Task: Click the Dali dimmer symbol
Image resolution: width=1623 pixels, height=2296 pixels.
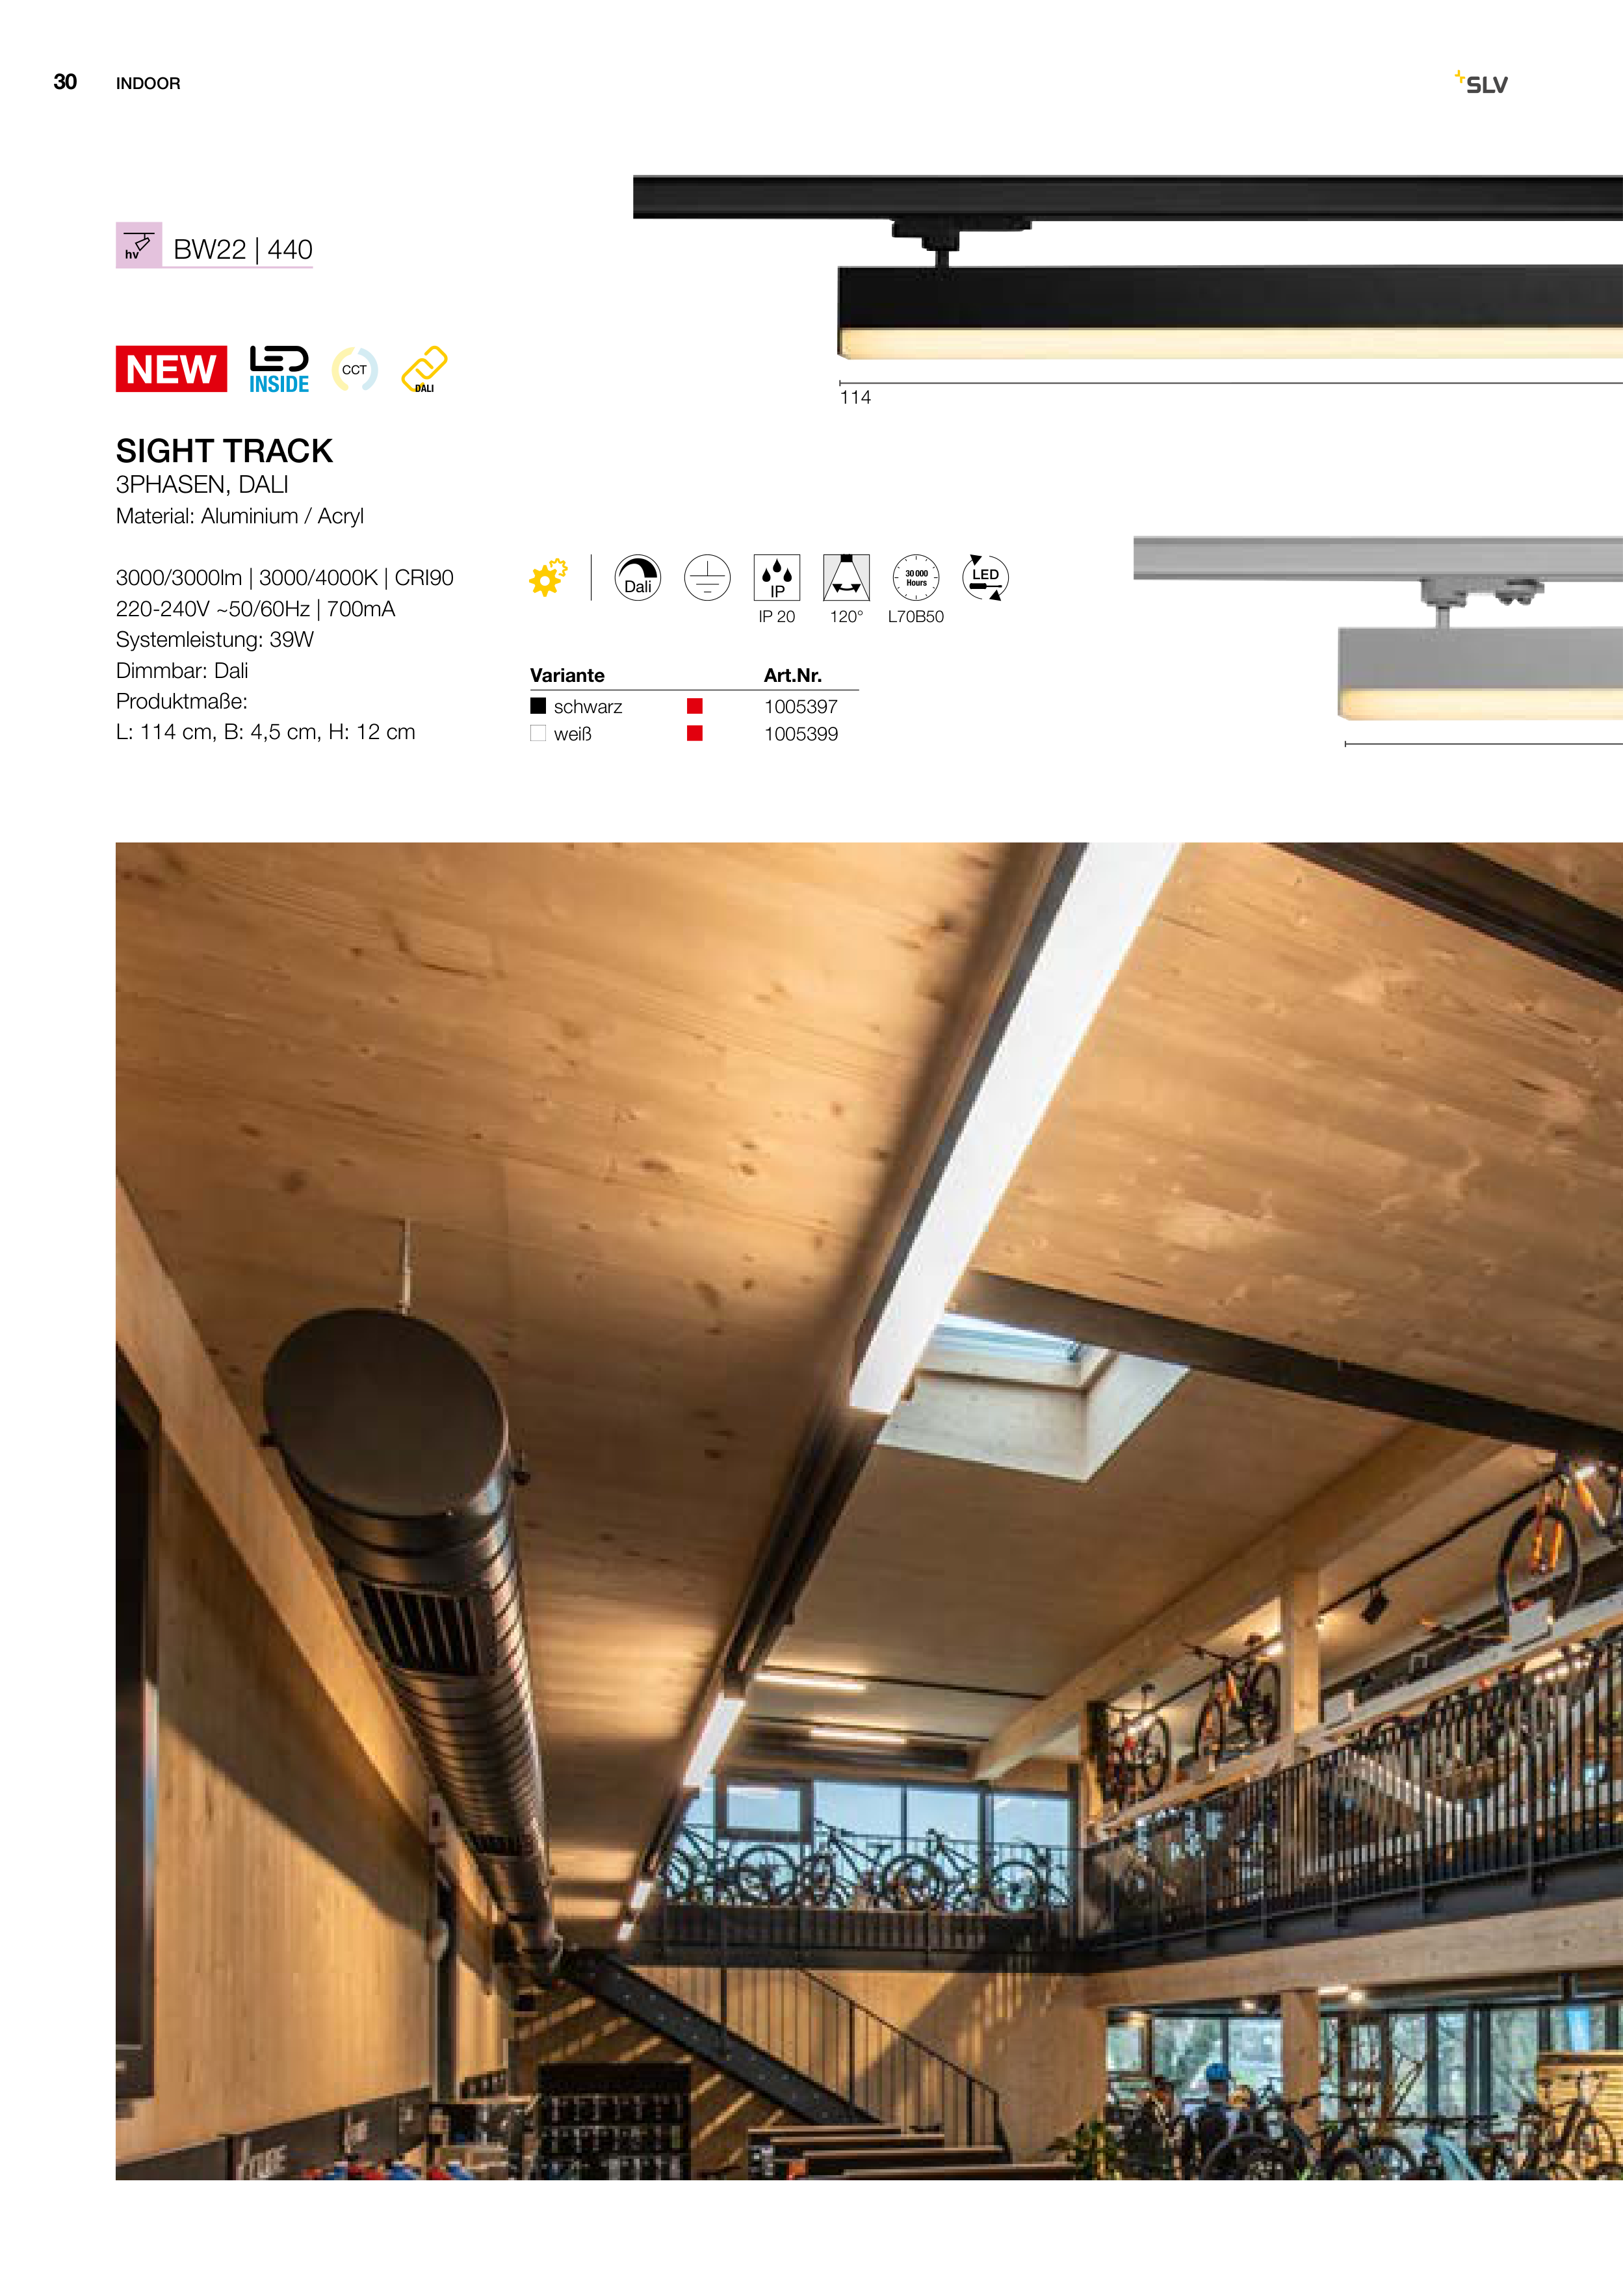Action: click(638, 577)
